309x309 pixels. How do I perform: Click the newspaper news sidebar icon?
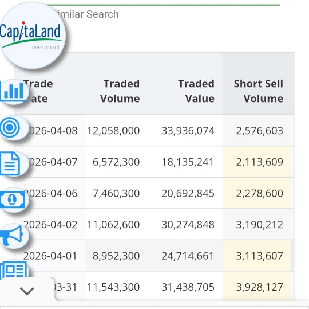(13, 269)
